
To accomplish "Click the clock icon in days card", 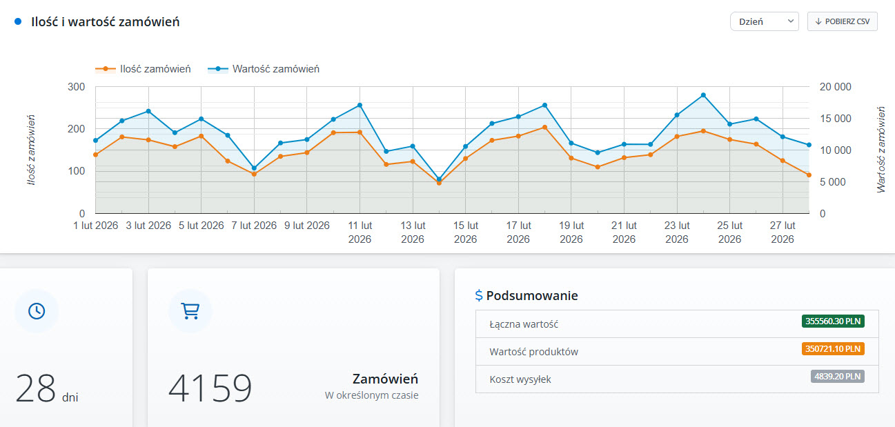I will click(37, 310).
